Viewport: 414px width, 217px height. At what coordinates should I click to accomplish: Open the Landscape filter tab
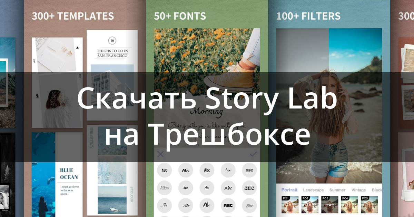313,190
